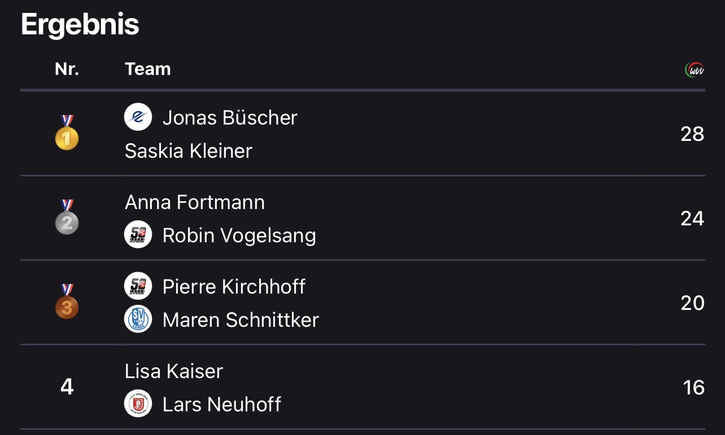Open Jonas Büscher's player name
Image resolution: width=725 pixels, height=435 pixels.
230,118
